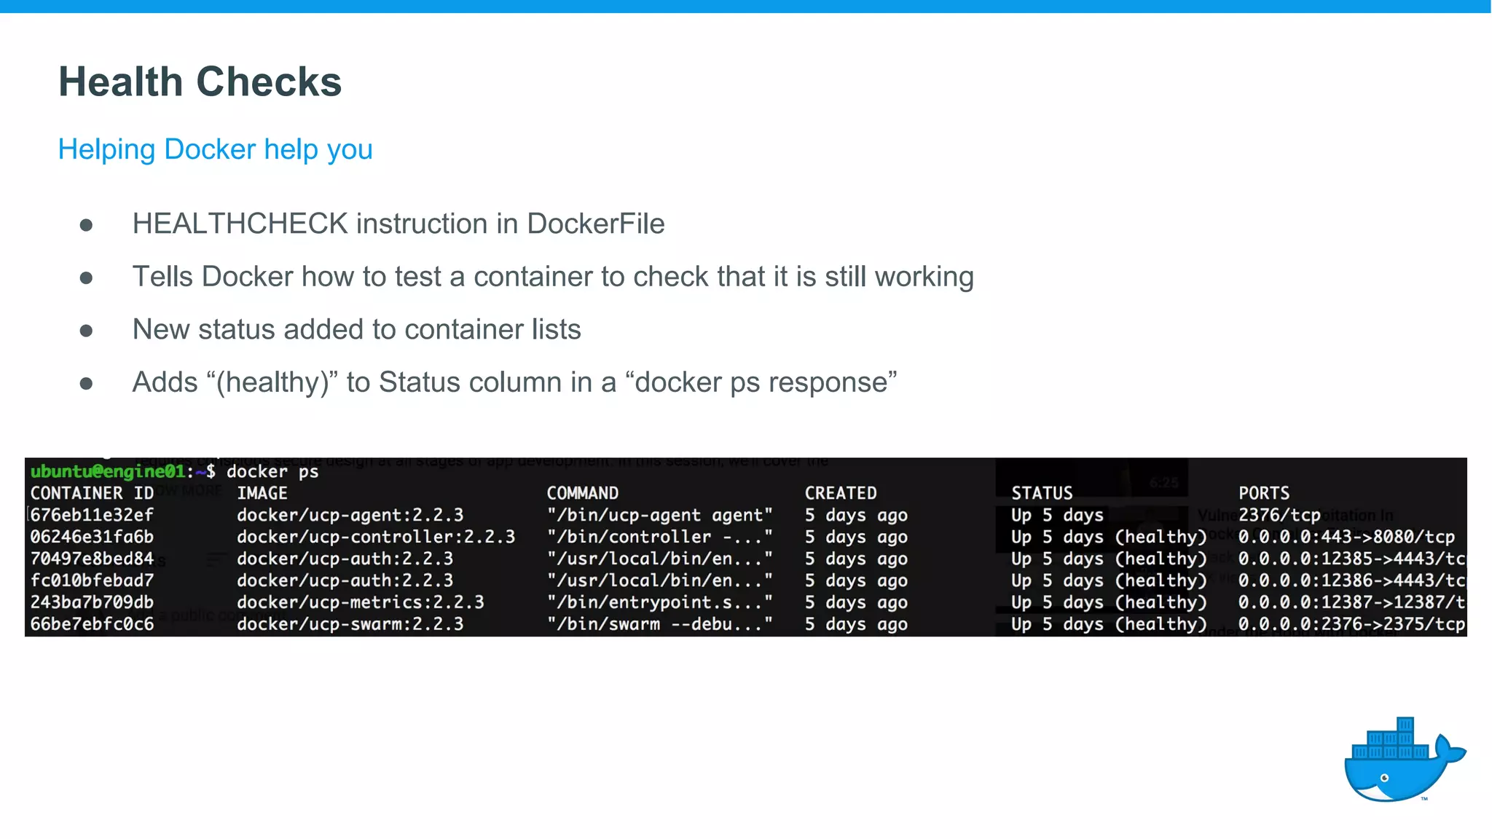This screenshot has width=1492, height=839.
Task: Click the '(healthy)' status of ucp-swarm row
Action: pos(1161,624)
